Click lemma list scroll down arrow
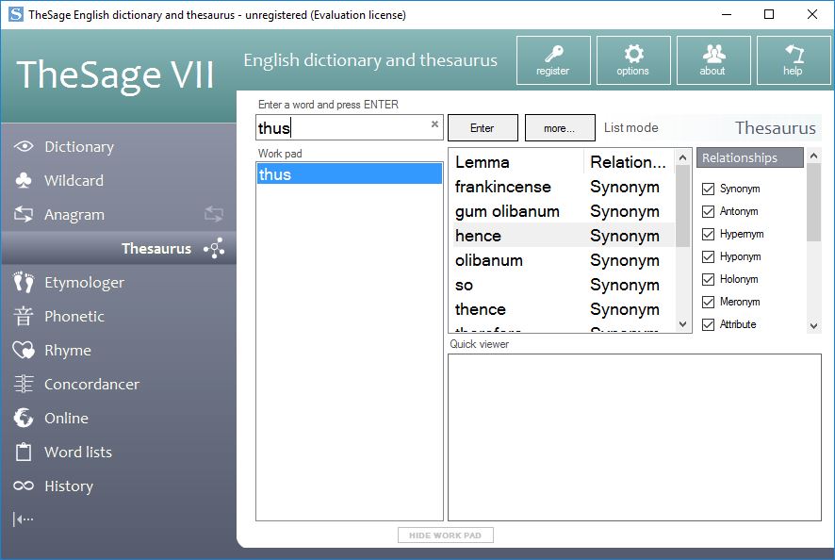This screenshot has width=835, height=560. tap(682, 324)
